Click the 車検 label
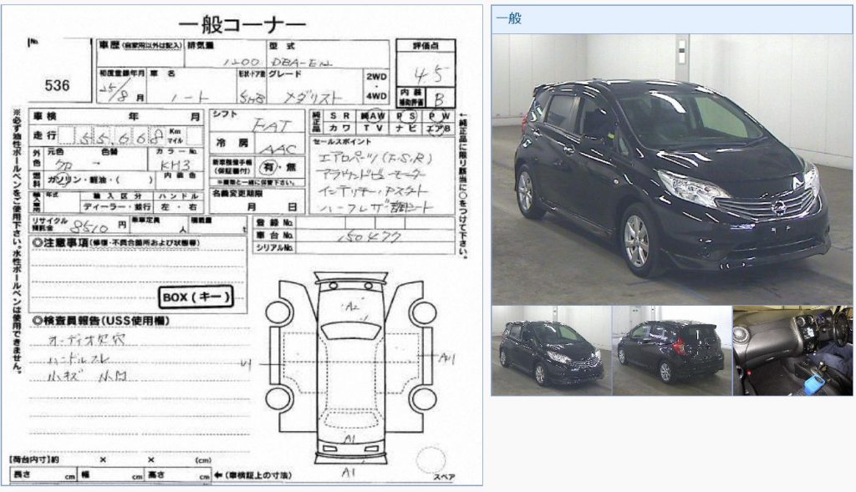Screen dimensions: 856x492 click(x=45, y=116)
